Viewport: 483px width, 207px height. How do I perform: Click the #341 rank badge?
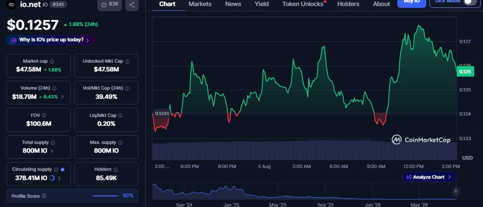tap(58, 4)
